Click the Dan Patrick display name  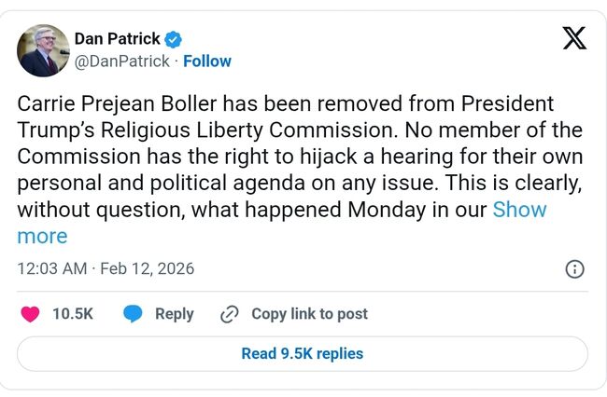pyautogui.click(x=117, y=39)
